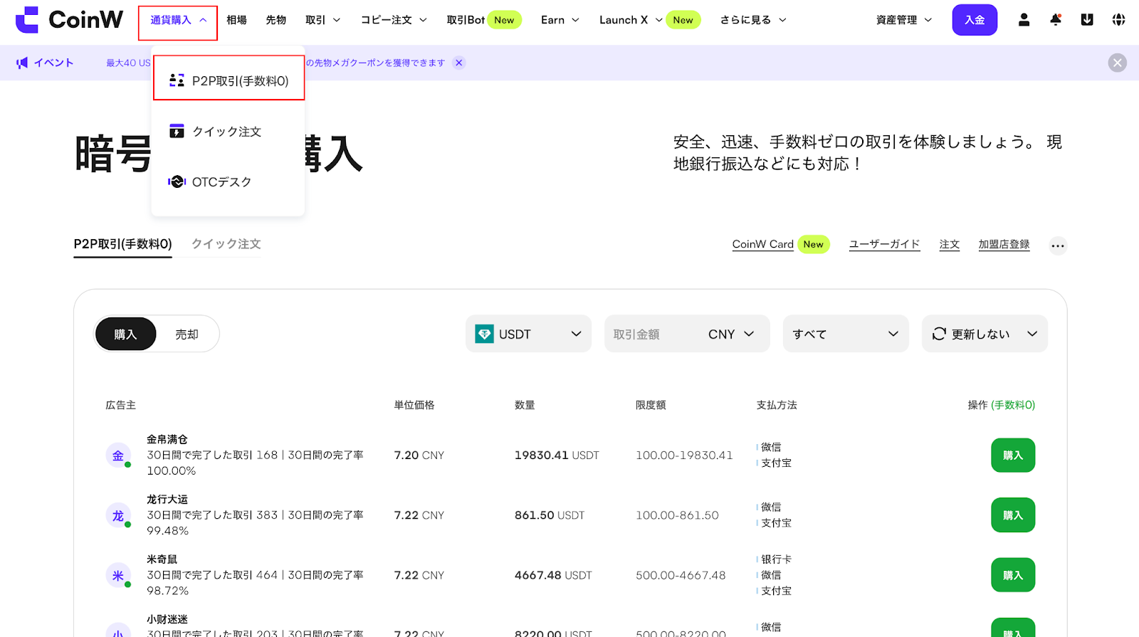Viewport: 1139px width, 637px height.
Task: Click the 米奇鼠 advertiser avatar
Action: tap(118, 575)
